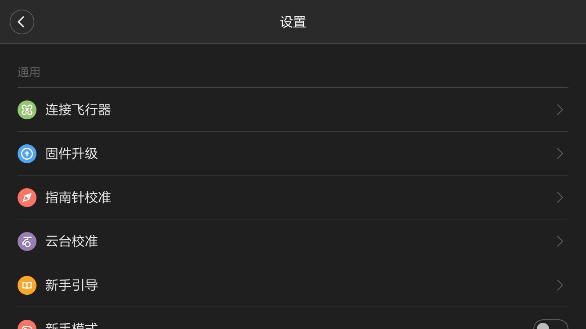Select the 新手引导 text label
The width and height of the screenshot is (586, 329).
[x=72, y=285]
